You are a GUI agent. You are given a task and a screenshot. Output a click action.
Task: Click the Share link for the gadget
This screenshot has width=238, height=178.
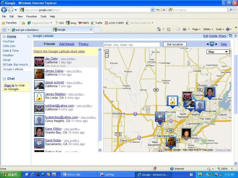(x=222, y=36)
